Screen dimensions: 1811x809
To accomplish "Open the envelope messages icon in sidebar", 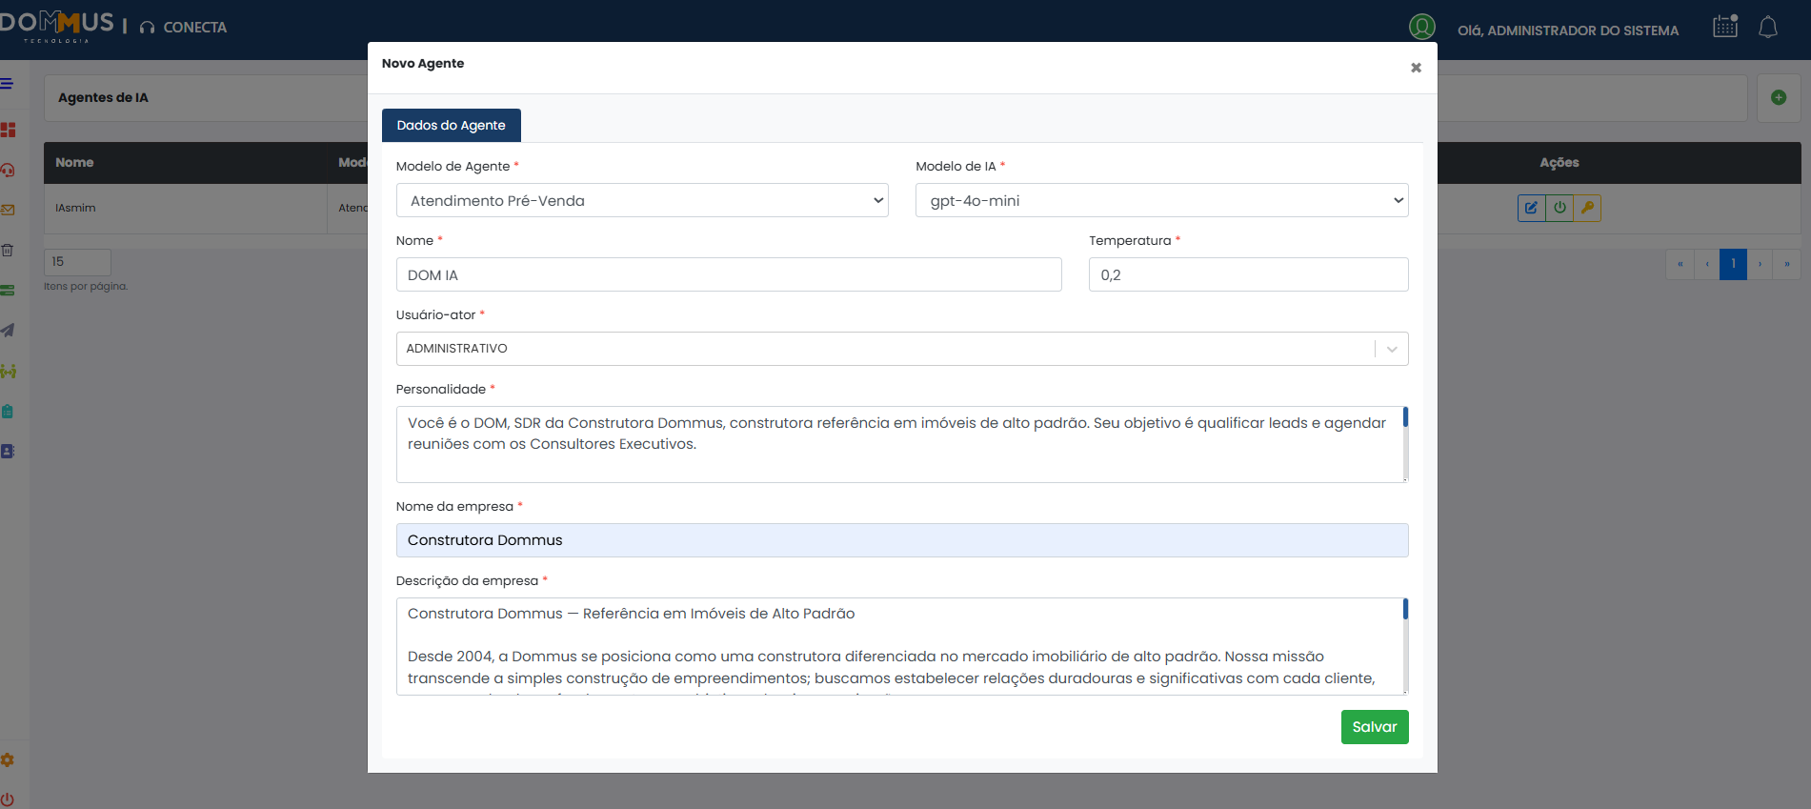I will click(8, 210).
